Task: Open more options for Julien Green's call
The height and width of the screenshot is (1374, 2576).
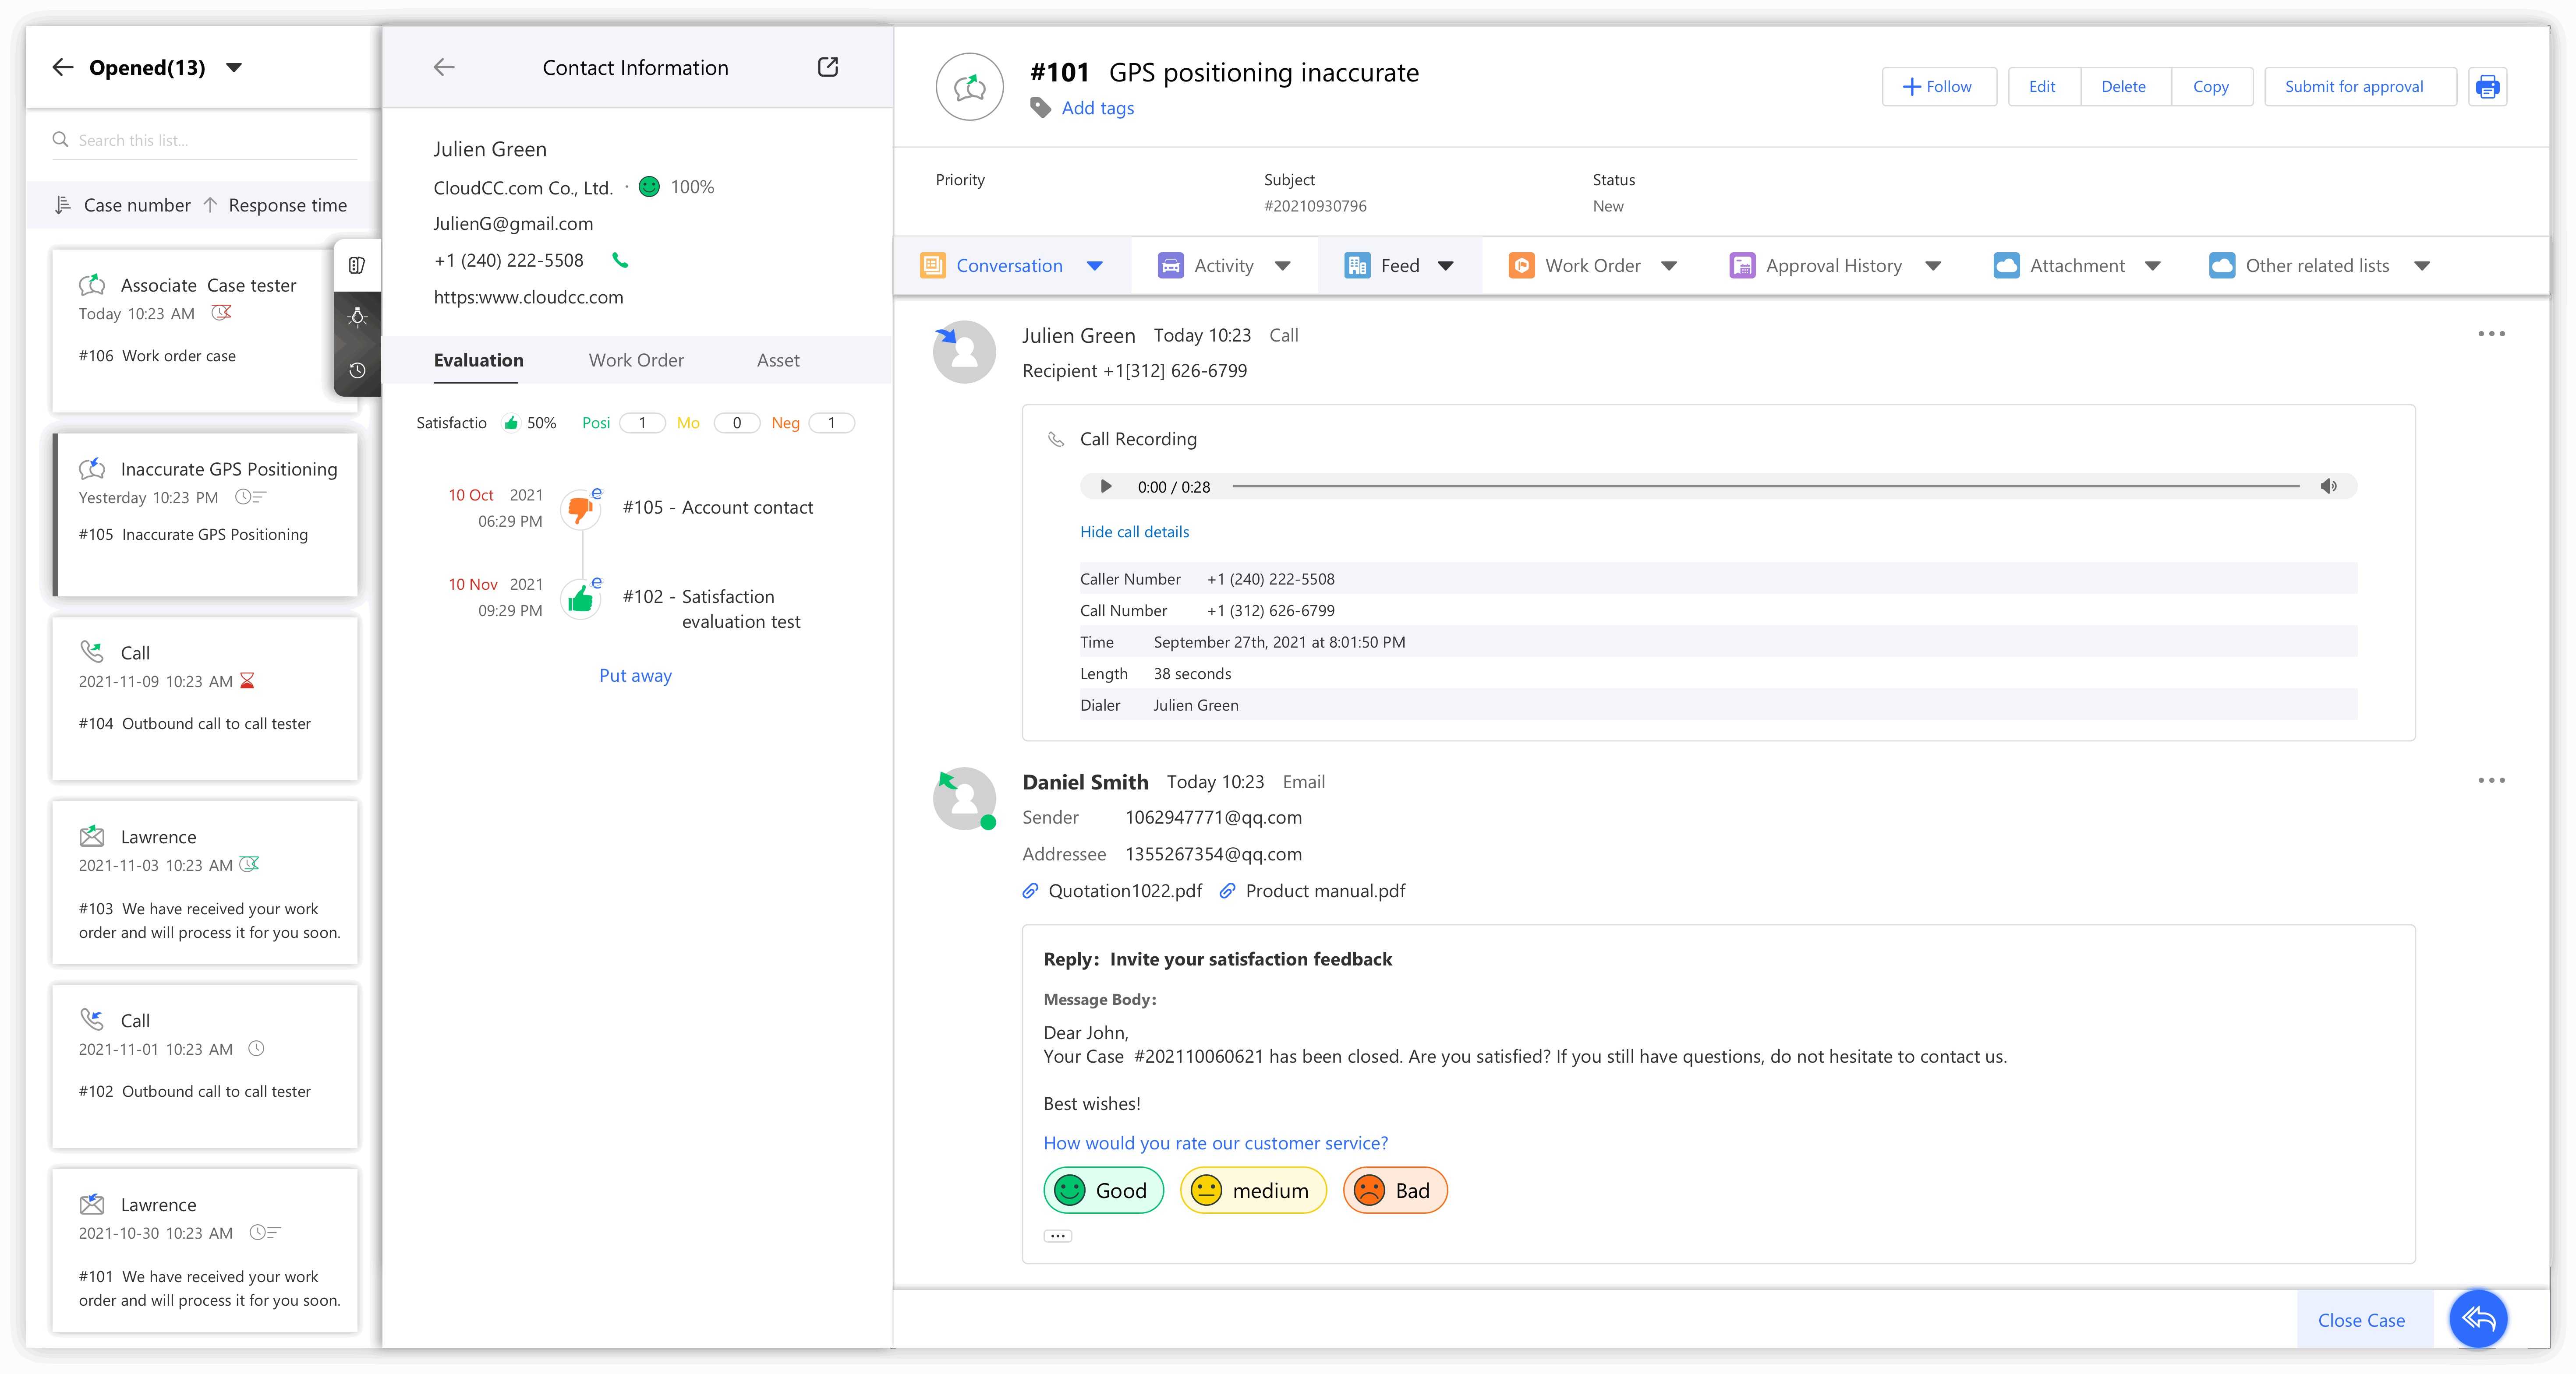Action: tap(2491, 334)
